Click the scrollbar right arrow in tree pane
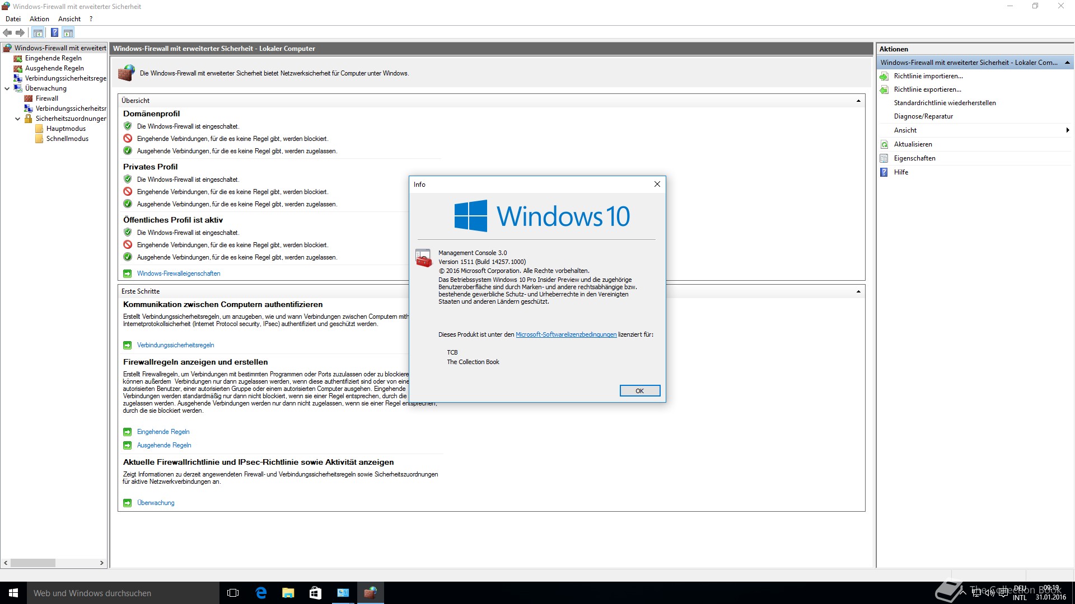1075x604 pixels. click(x=102, y=563)
